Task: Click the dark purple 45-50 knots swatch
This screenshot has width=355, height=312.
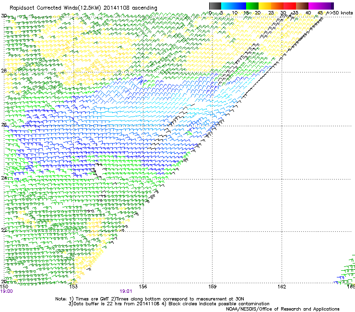Action: coord(327,6)
